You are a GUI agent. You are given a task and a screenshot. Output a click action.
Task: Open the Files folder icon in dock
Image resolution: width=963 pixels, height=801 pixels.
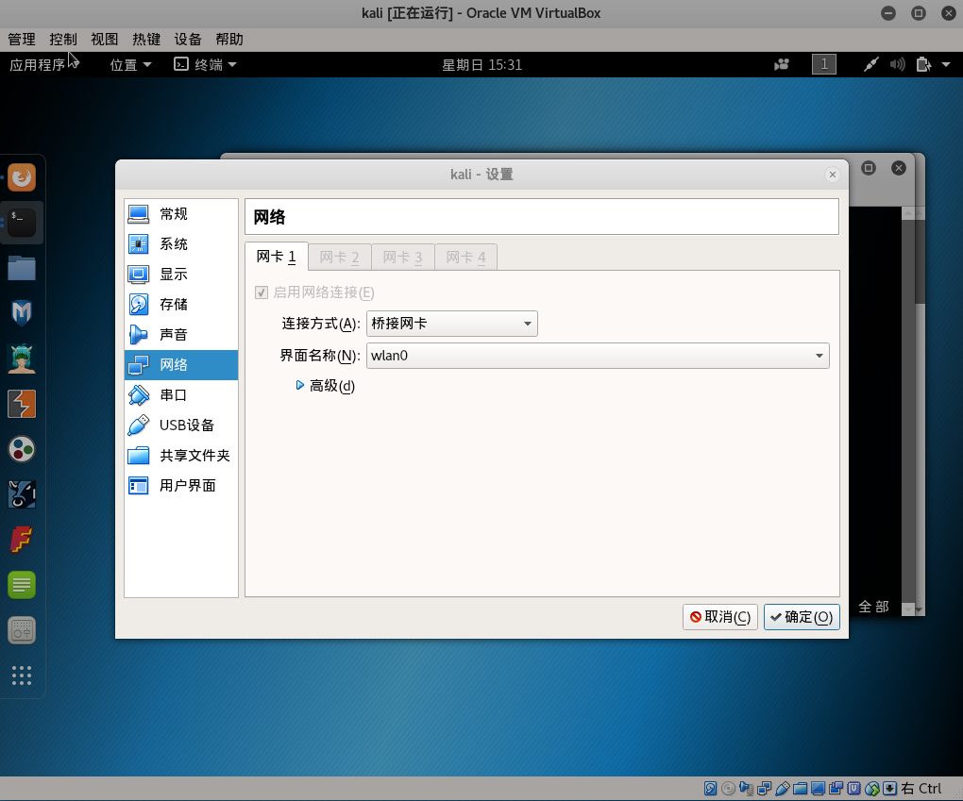click(x=22, y=268)
